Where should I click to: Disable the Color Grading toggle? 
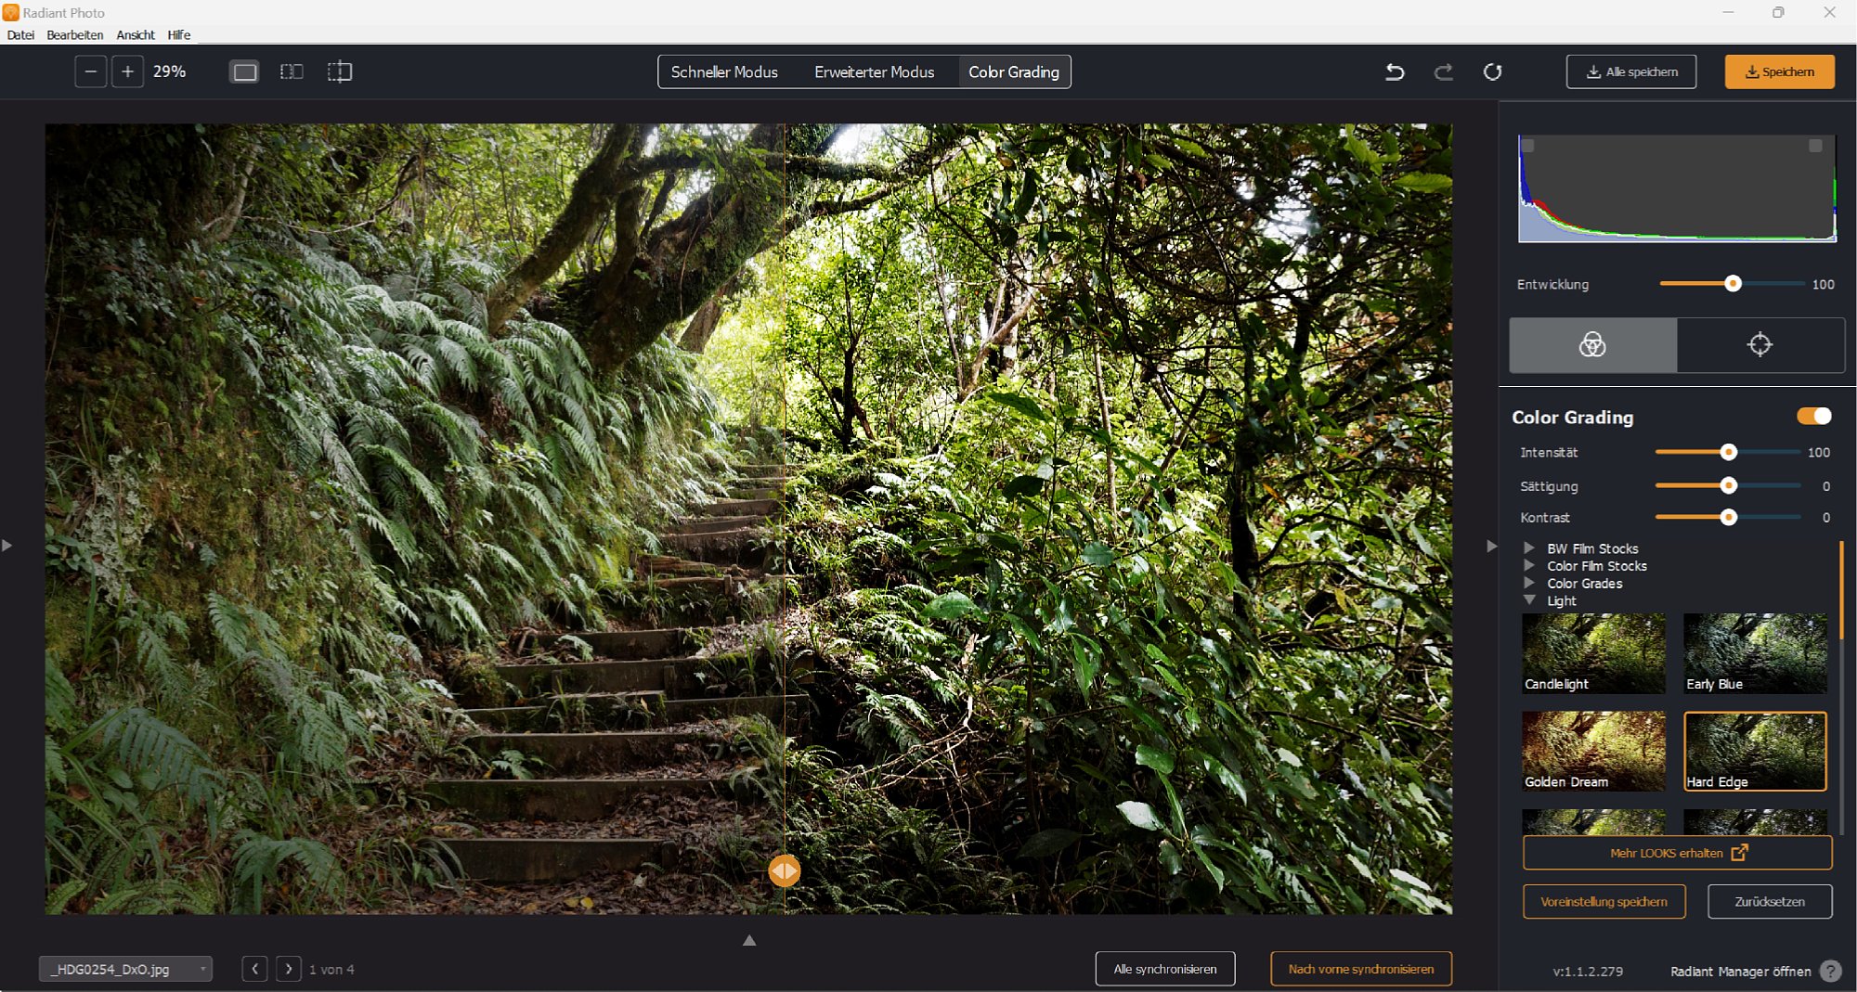[1814, 416]
